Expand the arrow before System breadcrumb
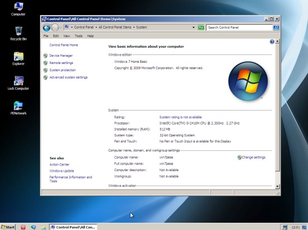This screenshot has height=230, width=308. (x=134, y=27)
